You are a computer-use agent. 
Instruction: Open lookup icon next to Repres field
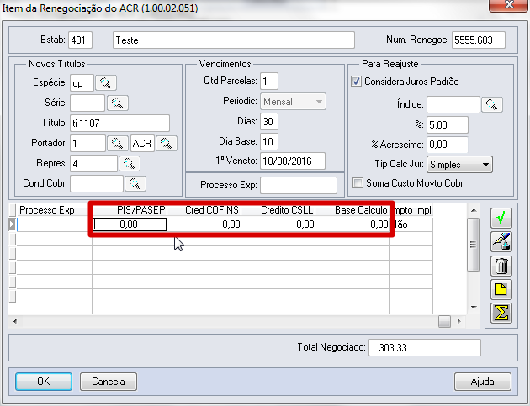pos(129,164)
